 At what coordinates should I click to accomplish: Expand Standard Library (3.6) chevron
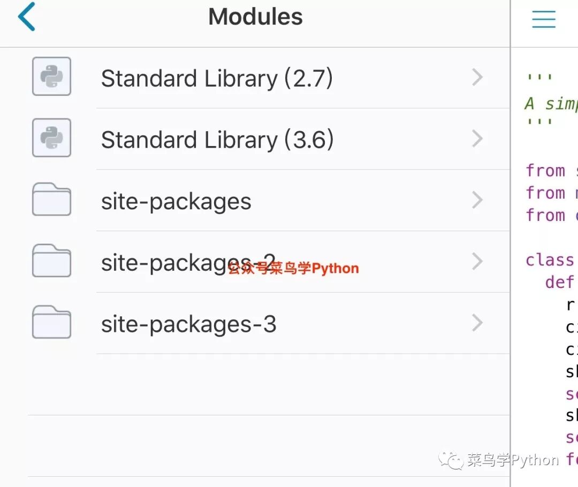click(477, 139)
